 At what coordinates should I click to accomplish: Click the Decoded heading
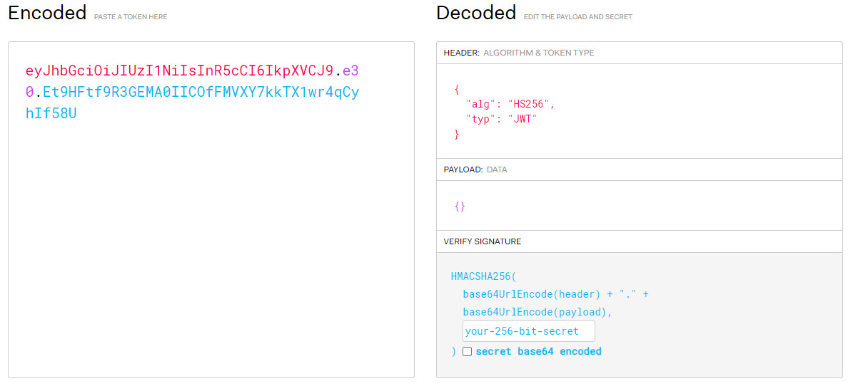click(x=476, y=13)
